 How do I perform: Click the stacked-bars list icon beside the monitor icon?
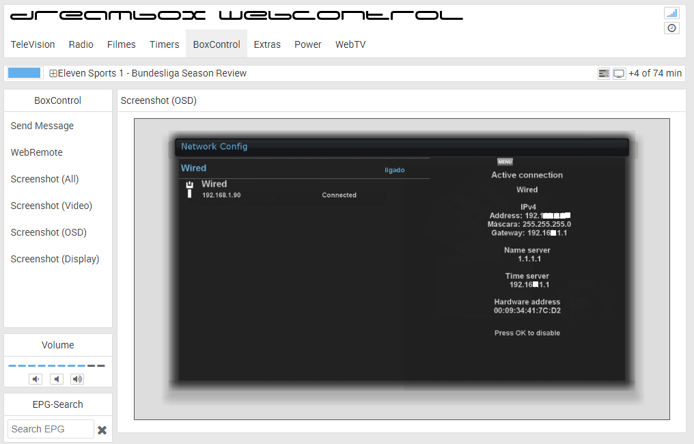point(603,74)
